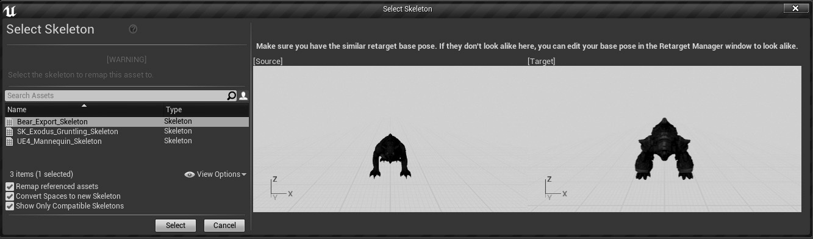Viewport: 813px width, 239px height.
Task: Click the retarget base pose instruction text
Action: (527, 46)
